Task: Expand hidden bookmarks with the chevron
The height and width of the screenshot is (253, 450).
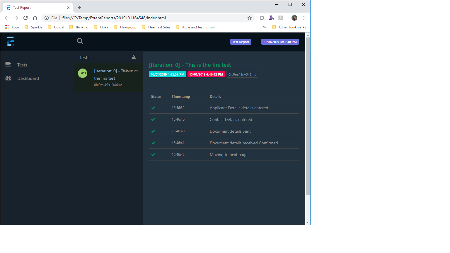Action: click(x=265, y=27)
